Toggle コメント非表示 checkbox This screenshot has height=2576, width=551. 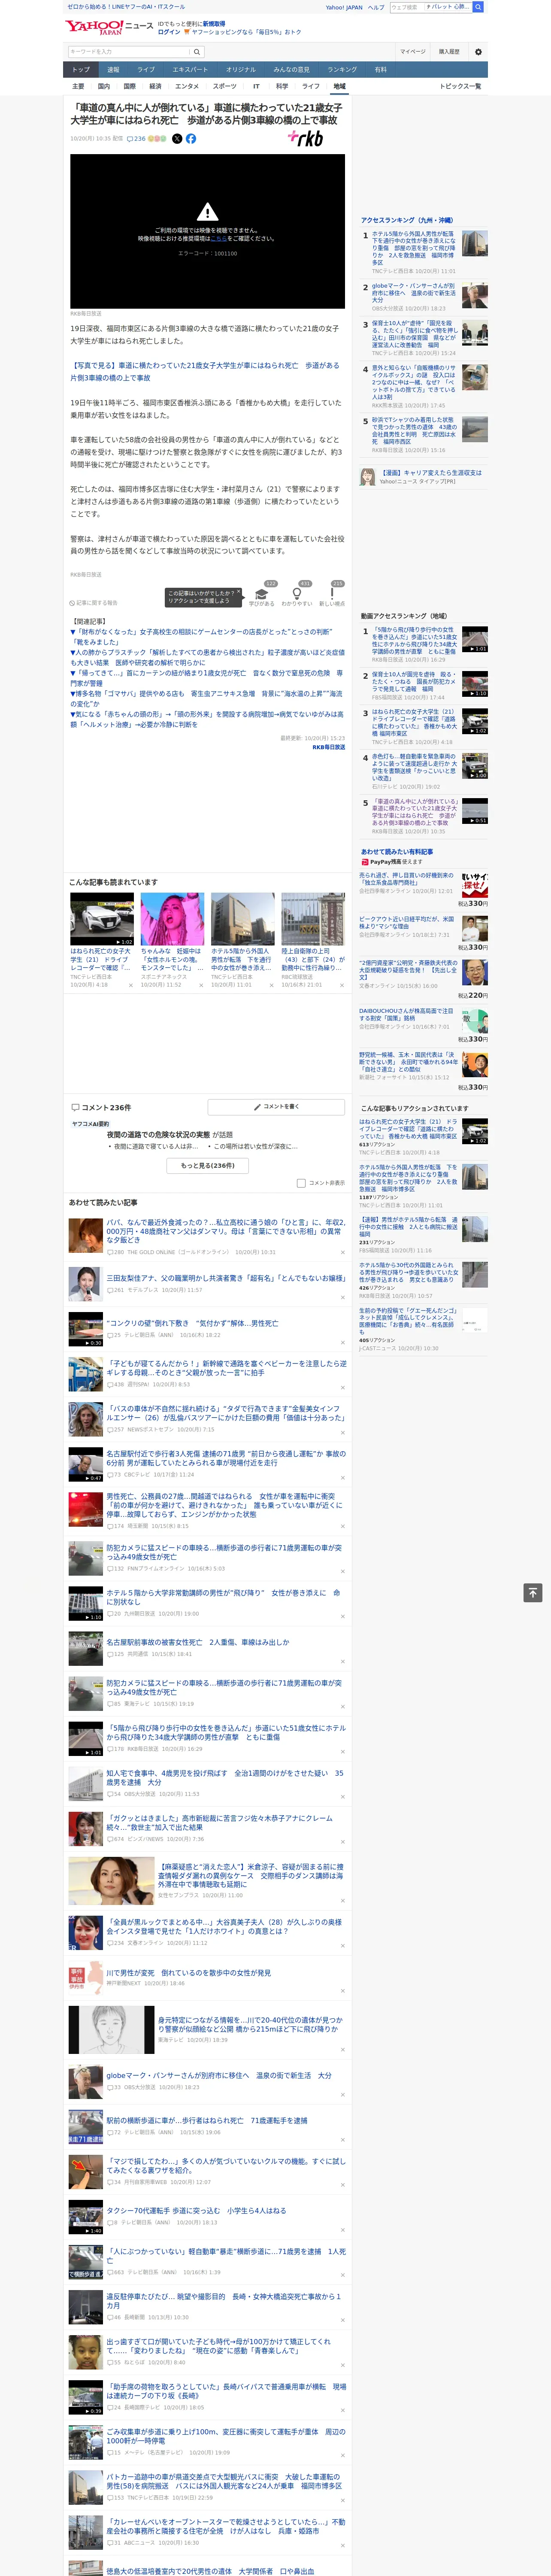(301, 1183)
